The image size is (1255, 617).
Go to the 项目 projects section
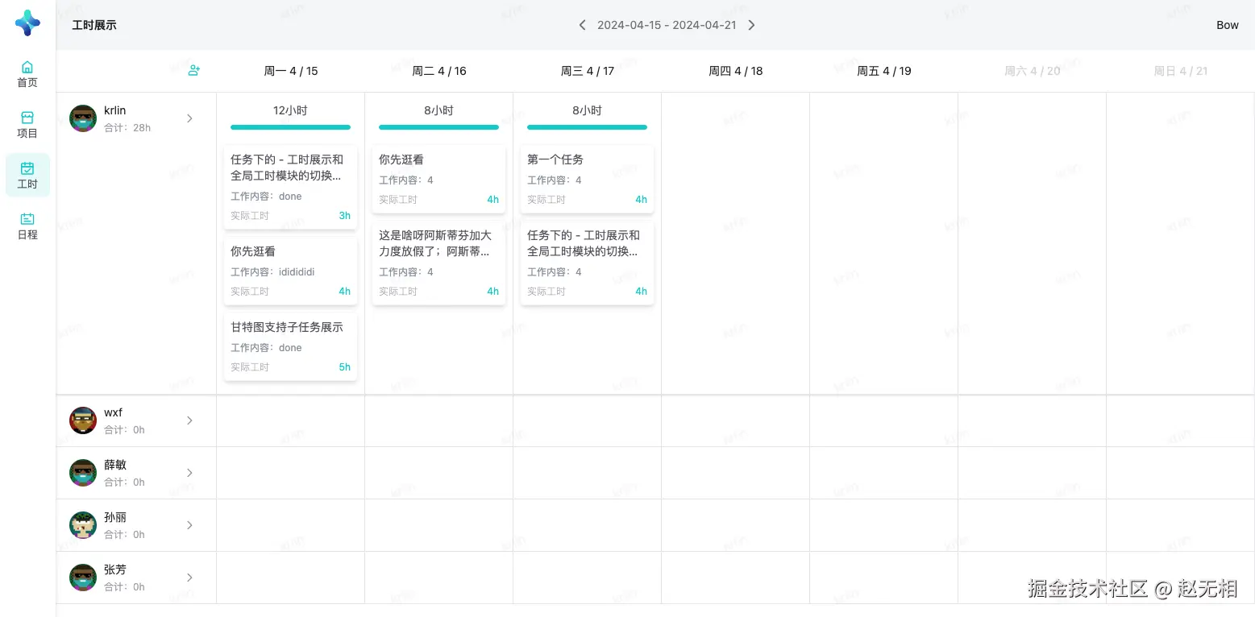click(27, 124)
